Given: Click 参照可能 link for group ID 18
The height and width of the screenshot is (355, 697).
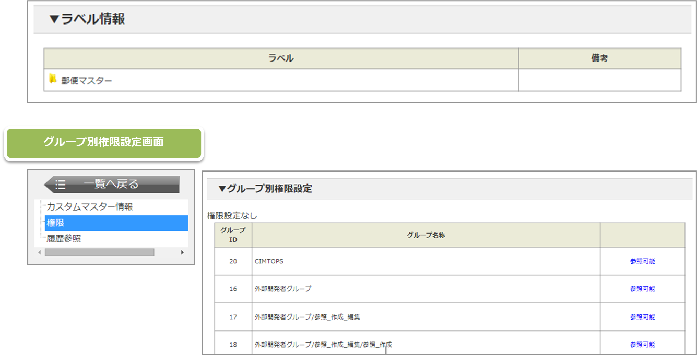Looking at the screenshot, I should coord(642,345).
